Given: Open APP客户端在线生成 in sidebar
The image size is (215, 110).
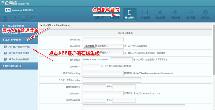Looking at the screenshot, I should coord(19,47).
